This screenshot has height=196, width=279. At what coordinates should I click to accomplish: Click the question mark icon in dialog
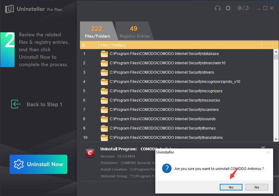pyautogui.click(x=167, y=168)
